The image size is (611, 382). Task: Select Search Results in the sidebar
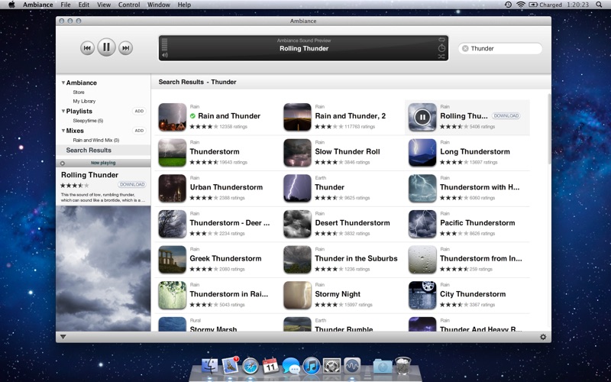point(89,150)
